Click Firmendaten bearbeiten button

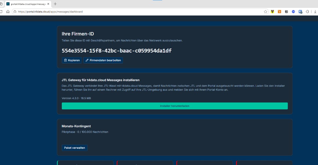(x=103, y=60)
